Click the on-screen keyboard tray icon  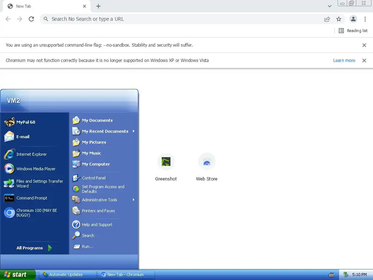tap(331, 275)
